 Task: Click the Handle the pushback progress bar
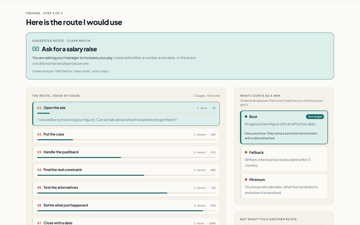tap(126, 157)
